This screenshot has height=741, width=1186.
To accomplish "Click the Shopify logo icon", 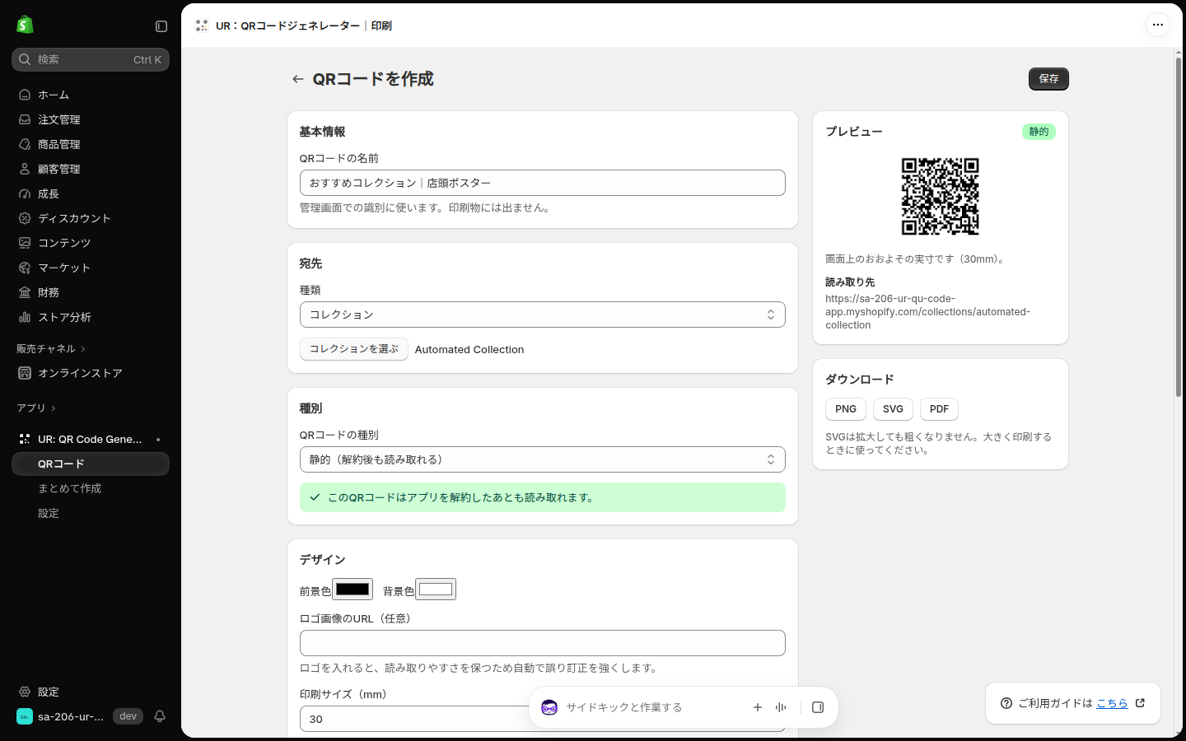I will click(x=25, y=25).
